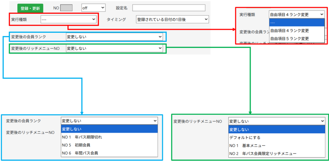Open 変更後の会員ランク dropdown in the top form
Screen dimensions: 329x161
coord(114,37)
